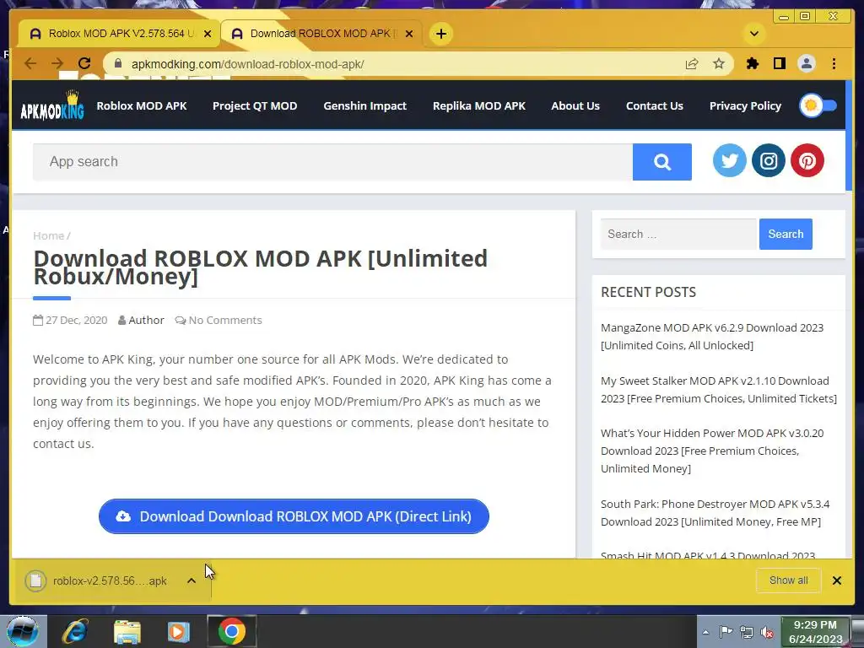
Task: Reload the page with the refresh icon
Action: [x=84, y=64]
